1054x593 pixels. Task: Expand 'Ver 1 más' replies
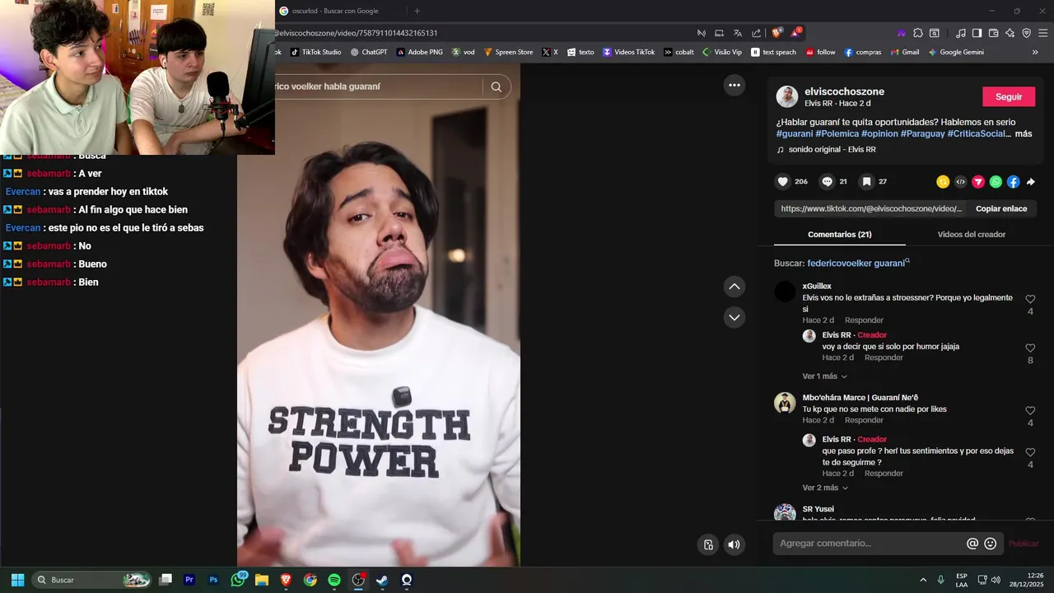tap(824, 376)
